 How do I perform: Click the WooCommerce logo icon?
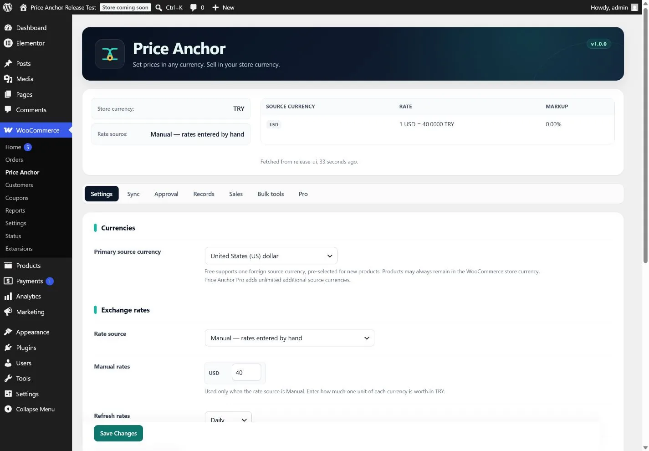(8, 130)
